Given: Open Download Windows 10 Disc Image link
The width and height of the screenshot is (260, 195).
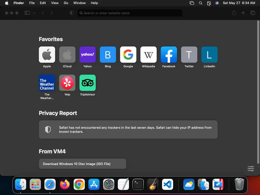Looking at the screenshot, I should pos(83,164).
